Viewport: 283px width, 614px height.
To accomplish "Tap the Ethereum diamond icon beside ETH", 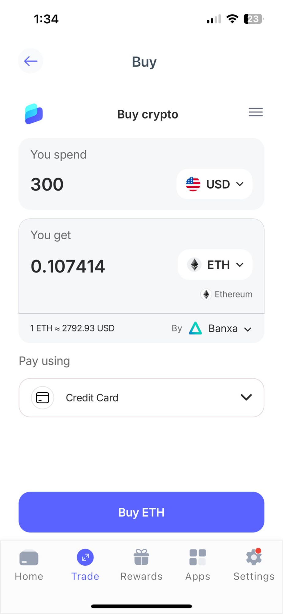I will [194, 264].
